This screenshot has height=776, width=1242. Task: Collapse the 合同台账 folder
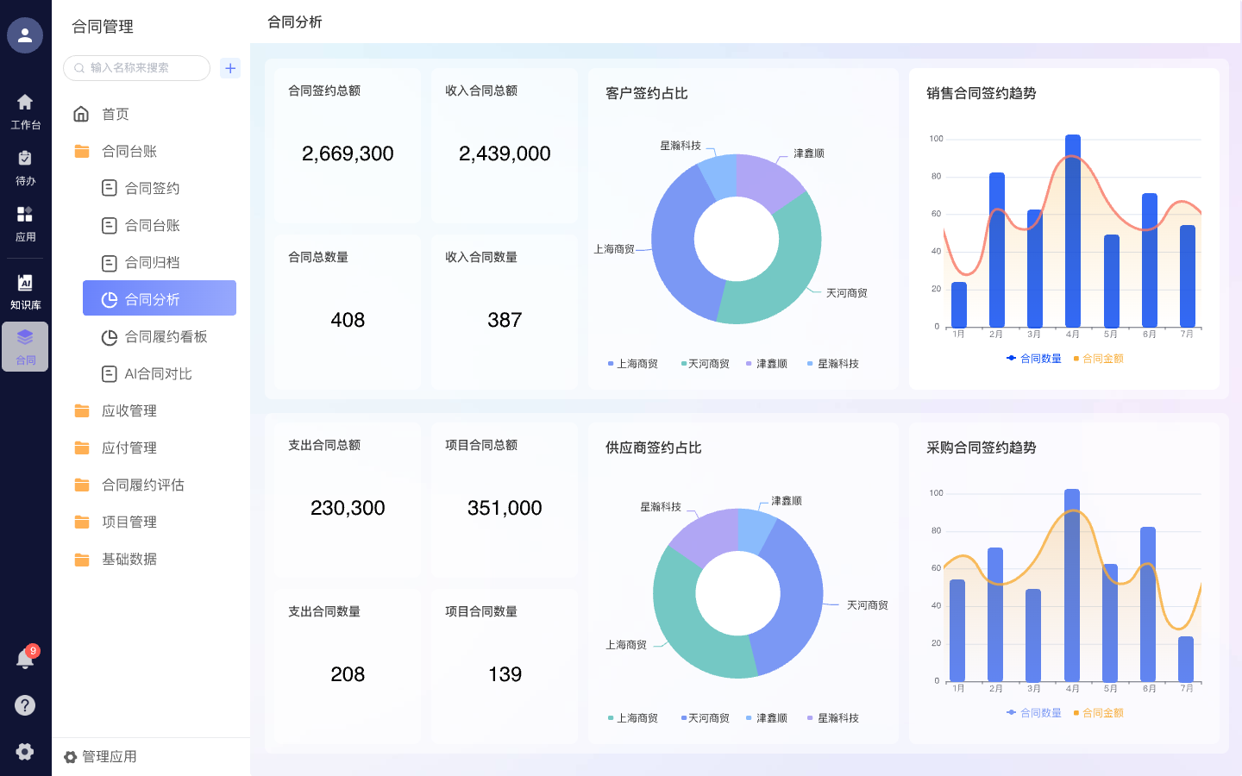[x=129, y=152]
